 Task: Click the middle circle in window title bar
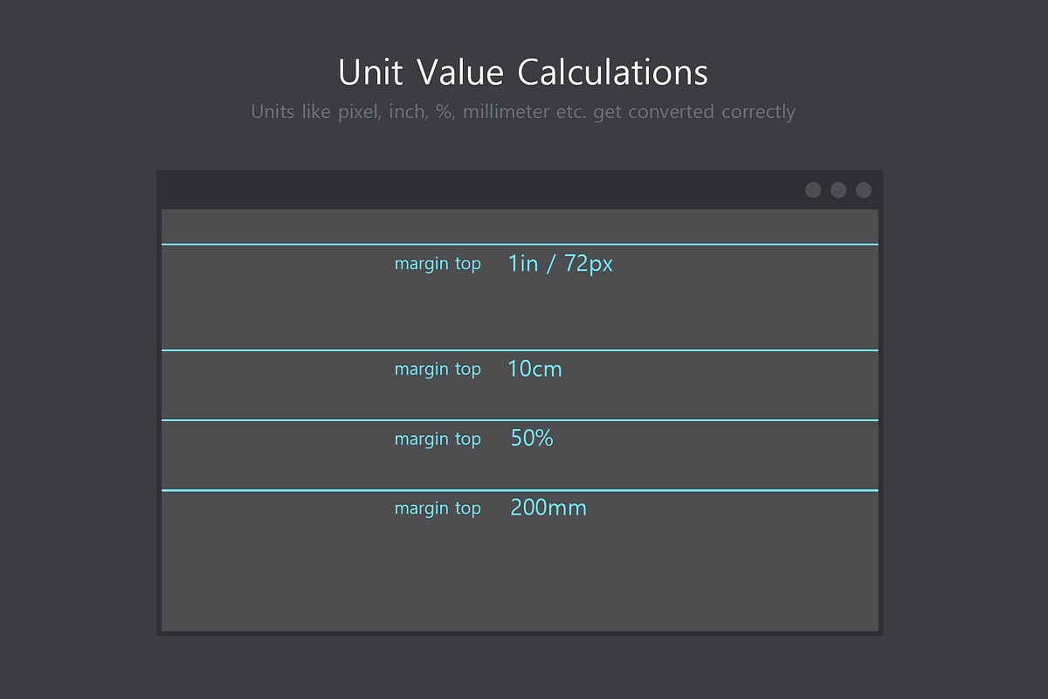[838, 190]
